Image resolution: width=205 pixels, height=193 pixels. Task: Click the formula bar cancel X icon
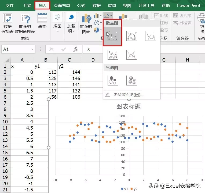(51, 49)
